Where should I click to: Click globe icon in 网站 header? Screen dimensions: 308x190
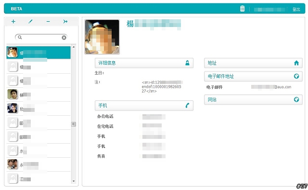(x=296, y=99)
